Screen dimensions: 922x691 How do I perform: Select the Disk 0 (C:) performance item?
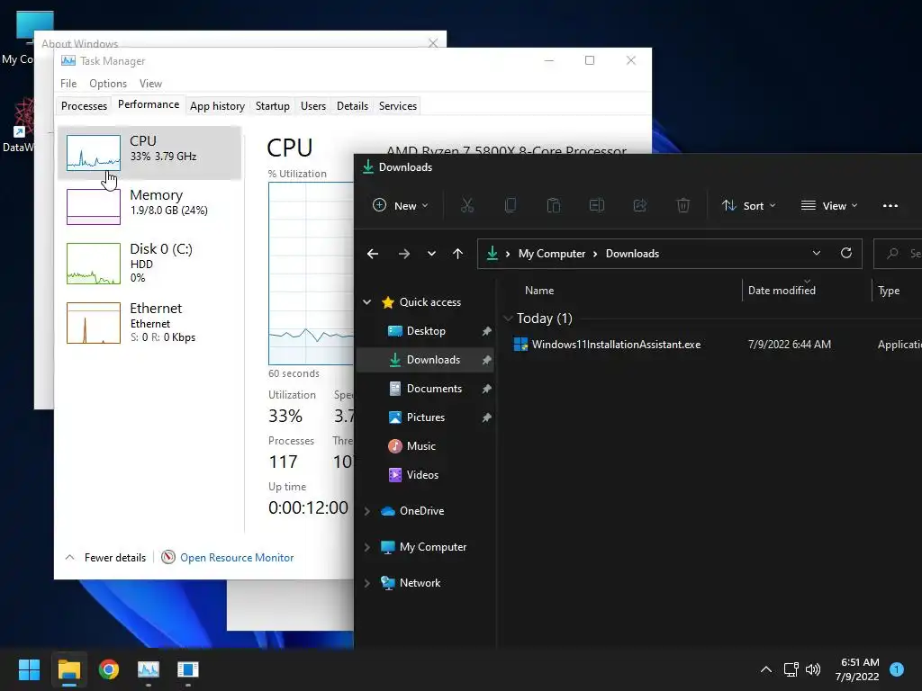pos(149,264)
